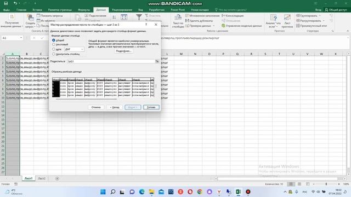
Task: Click the data preview horizontal scrollbar in the wizard
Action: pos(86,99)
